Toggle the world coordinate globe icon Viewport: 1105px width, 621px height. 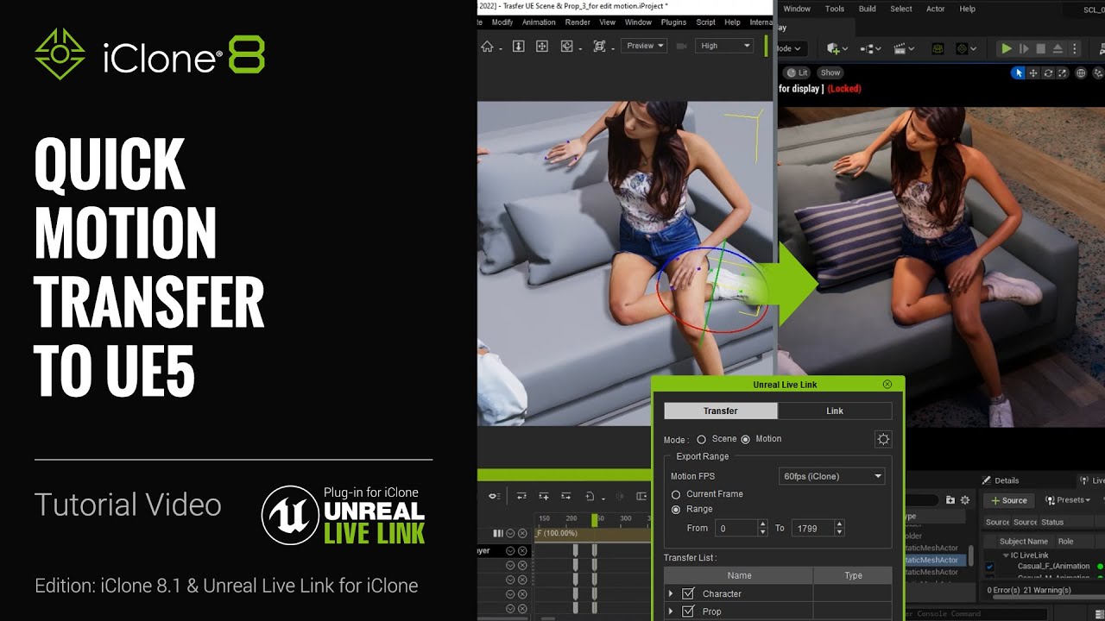(1081, 73)
